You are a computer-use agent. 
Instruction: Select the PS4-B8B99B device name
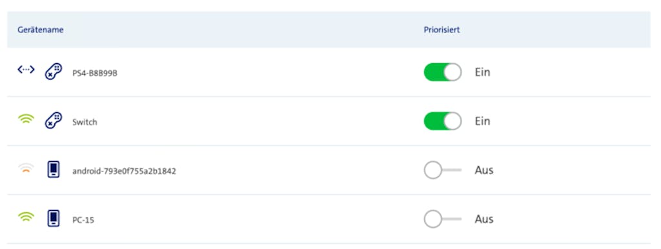(x=95, y=74)
